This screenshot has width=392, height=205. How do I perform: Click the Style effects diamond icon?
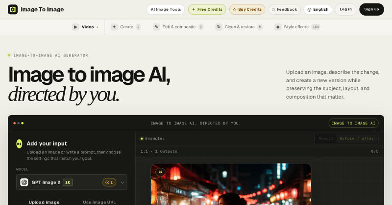click(x=278, y=27)
